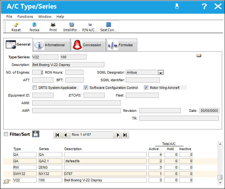The image size is (225, 189).
Task: Open the Window menu
Action: click(45, 17)
